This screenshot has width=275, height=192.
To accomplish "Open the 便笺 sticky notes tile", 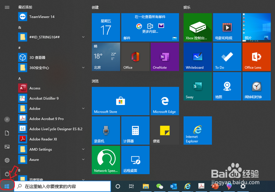I will pyautogui.click(x=165, y=130).
